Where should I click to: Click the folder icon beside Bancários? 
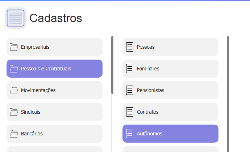[14, 134]
